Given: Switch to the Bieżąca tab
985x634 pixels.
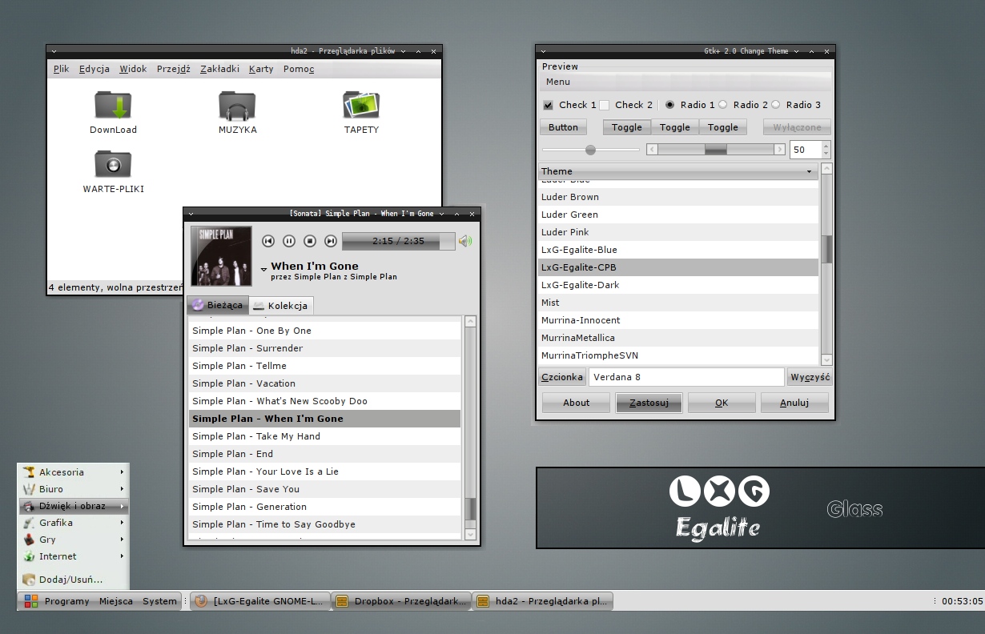Looking at the screenshot, I should coord(217,305).
